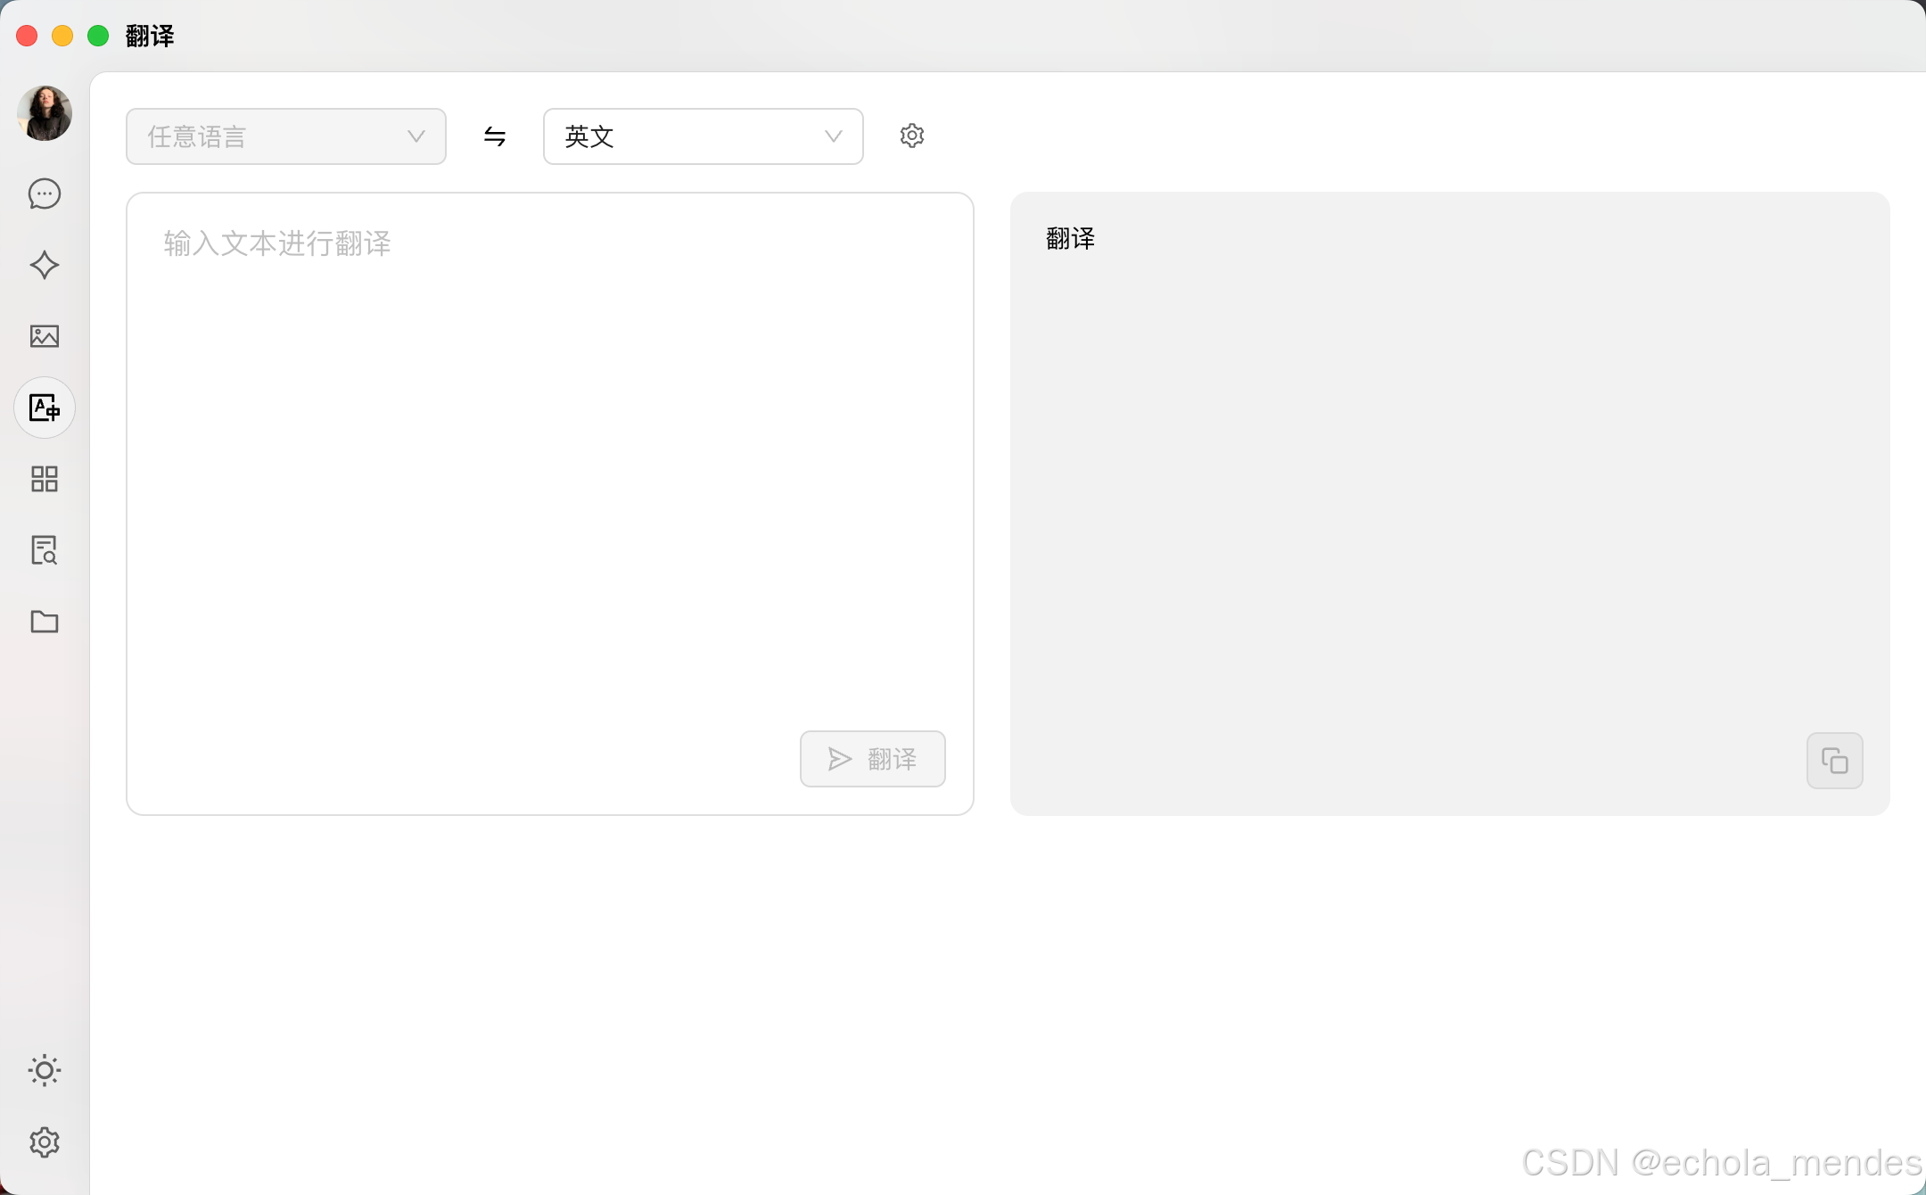Viewport: 1926px width, 1195px height.
Task: Select the translate icon in sidebar
Action: point(45,408)
